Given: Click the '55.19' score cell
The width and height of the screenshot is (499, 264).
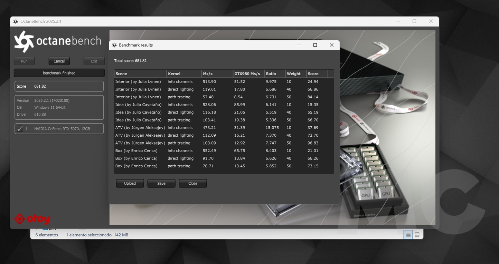Looking at the screenshot, I should 313,112.
